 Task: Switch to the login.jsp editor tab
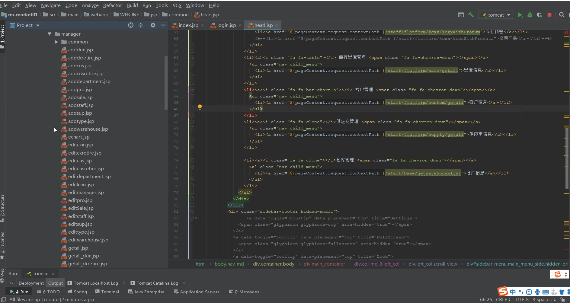[x=226, y=25]
